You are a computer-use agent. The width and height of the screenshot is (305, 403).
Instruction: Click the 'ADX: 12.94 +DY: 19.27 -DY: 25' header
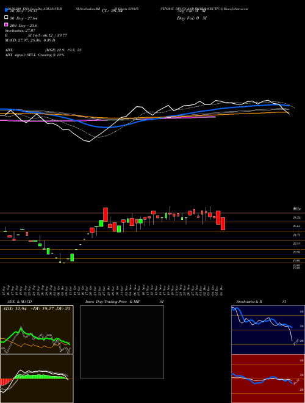point(36,308)
